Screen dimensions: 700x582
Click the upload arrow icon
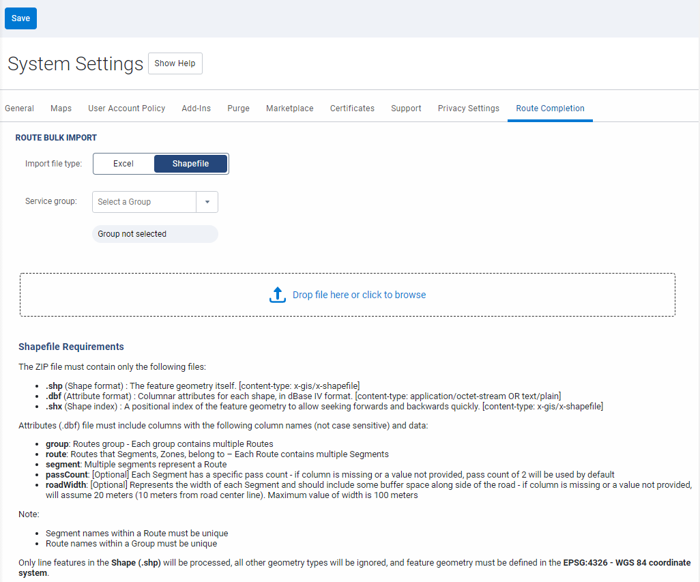(x=277, y=295)
